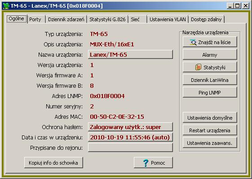Click the empty Przypisane do rejonu field

click(130, 148)
